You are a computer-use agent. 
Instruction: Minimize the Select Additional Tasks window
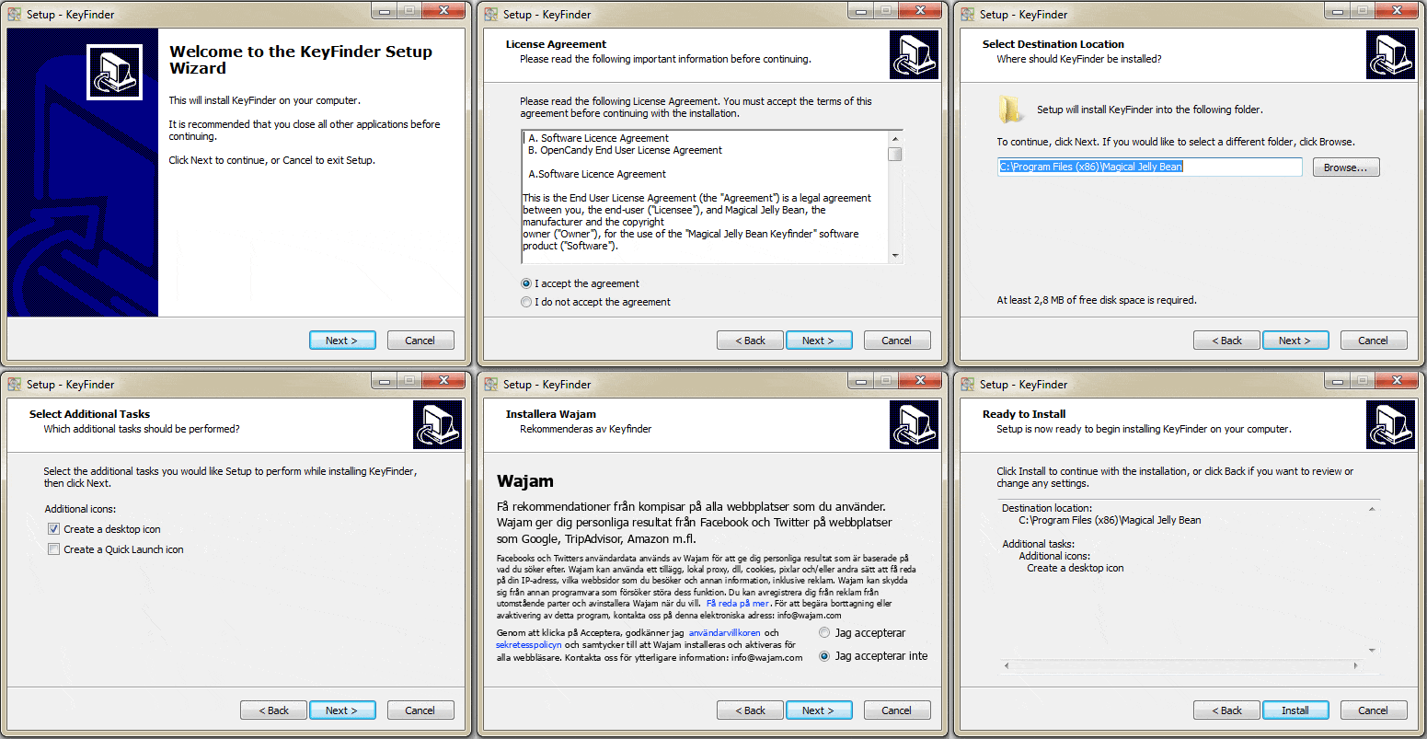(384, 380)
